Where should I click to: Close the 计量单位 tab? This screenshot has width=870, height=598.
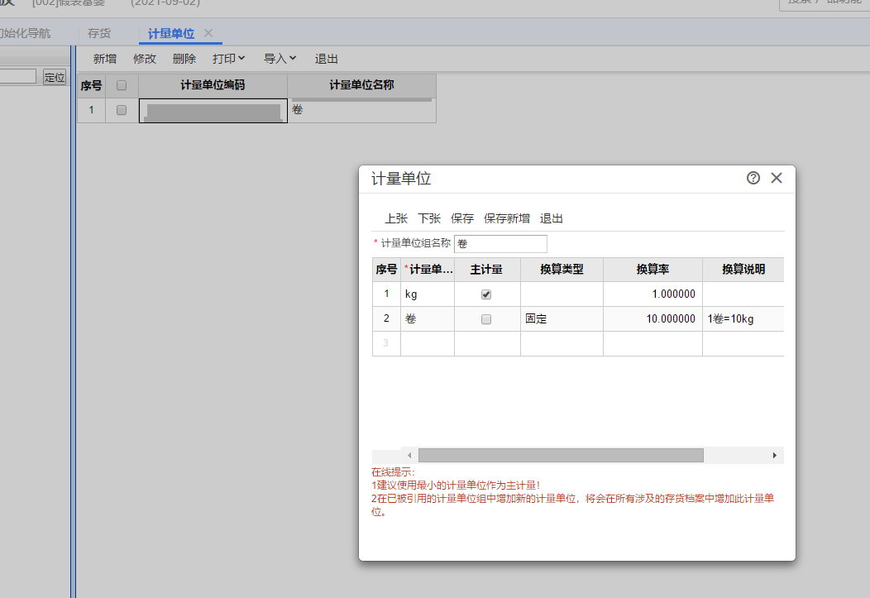pyautogui.click(x=208, y=33)
